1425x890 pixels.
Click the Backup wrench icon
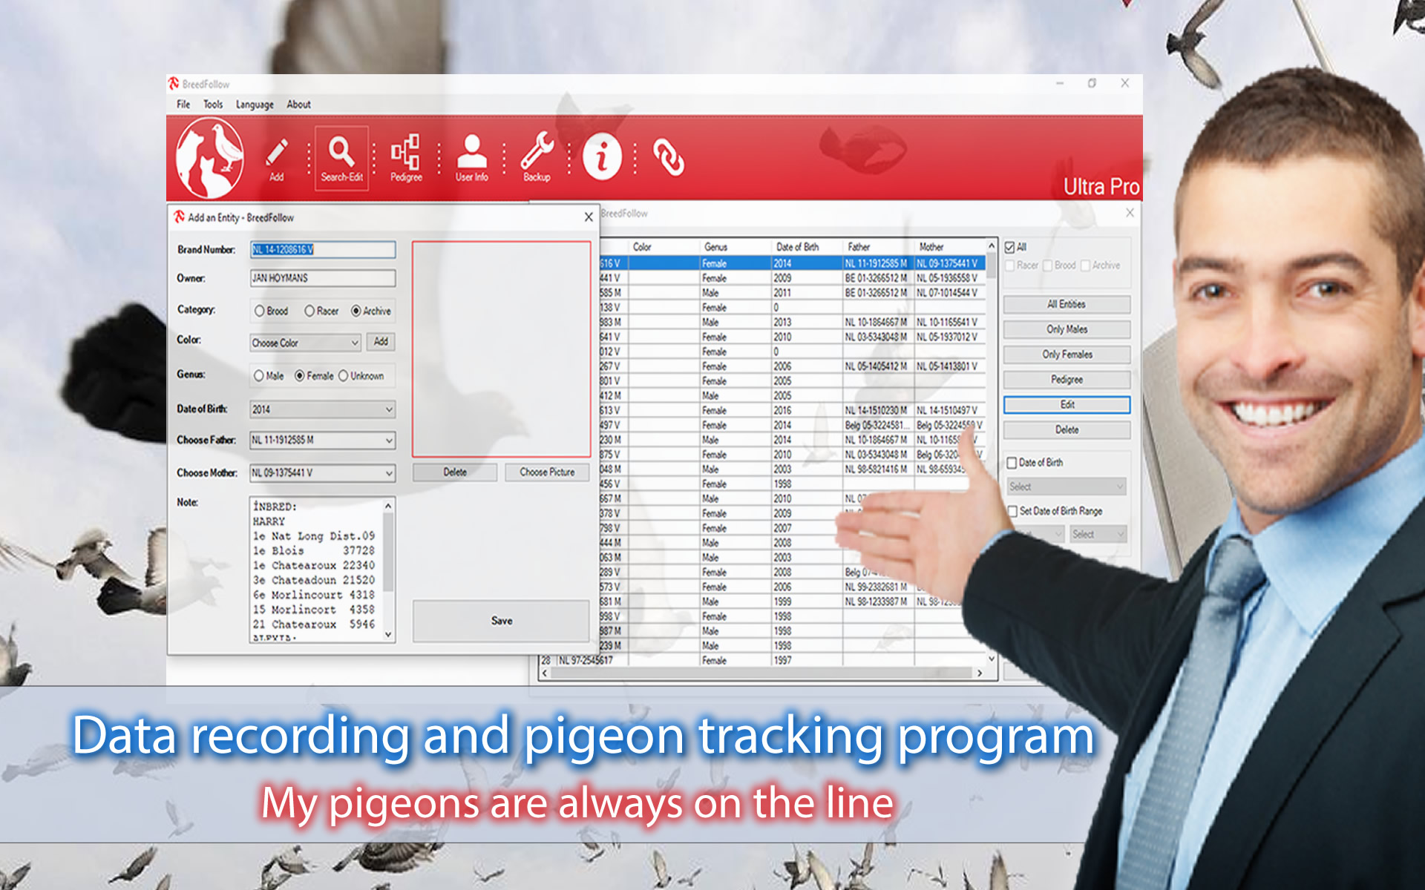537,158
